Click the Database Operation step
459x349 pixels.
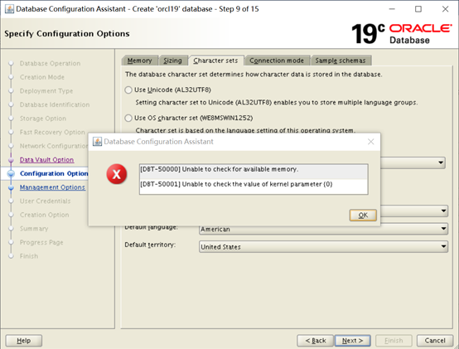[x=50, y=64]
